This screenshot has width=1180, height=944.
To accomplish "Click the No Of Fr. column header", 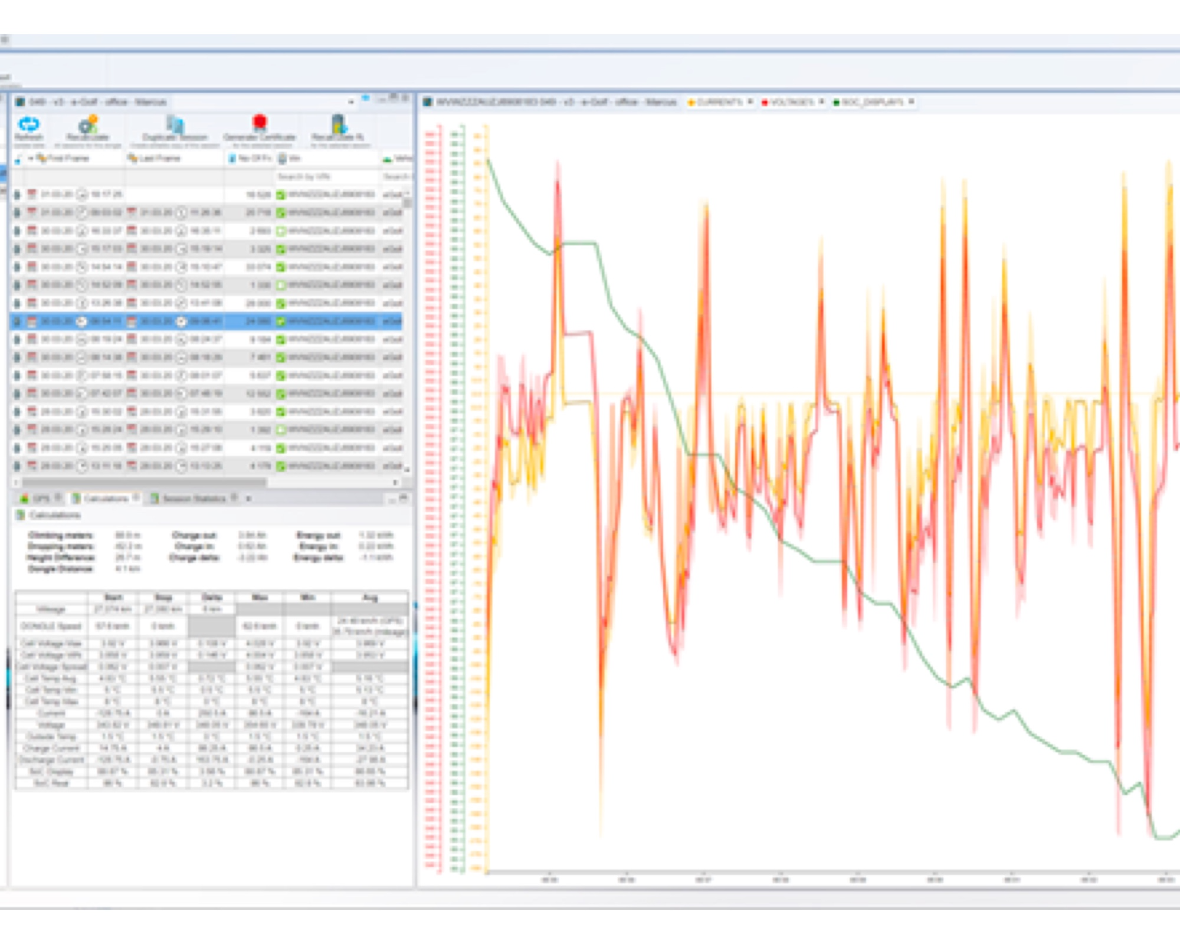I will 254,158.
